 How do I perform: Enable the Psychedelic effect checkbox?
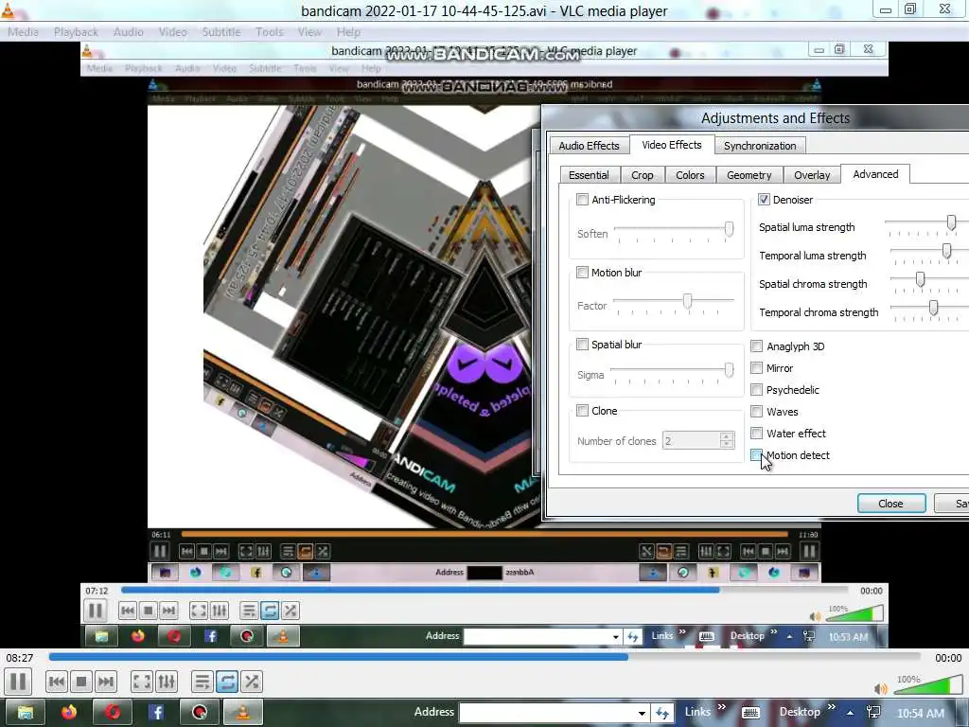(756, 389)
